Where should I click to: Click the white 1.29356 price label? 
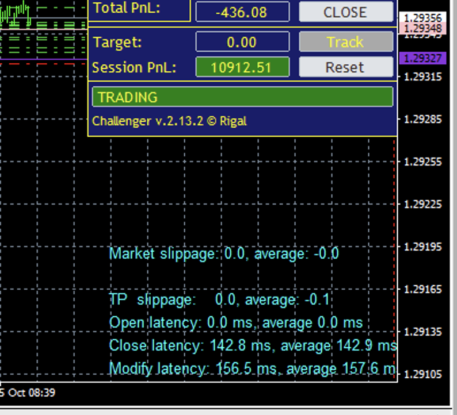point(422,18)
